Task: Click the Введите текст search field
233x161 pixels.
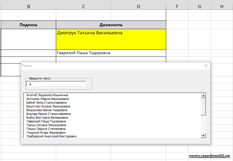Action: coord(56,84)
